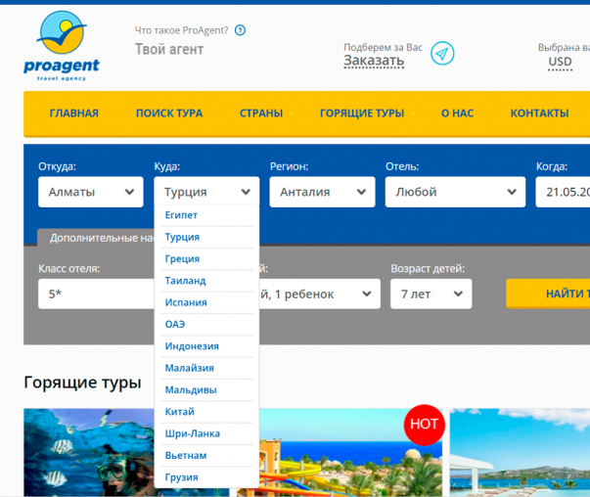This screenshot has height=497, width=590.
Task: Select Китай from the country list
Action: point(206,412)
